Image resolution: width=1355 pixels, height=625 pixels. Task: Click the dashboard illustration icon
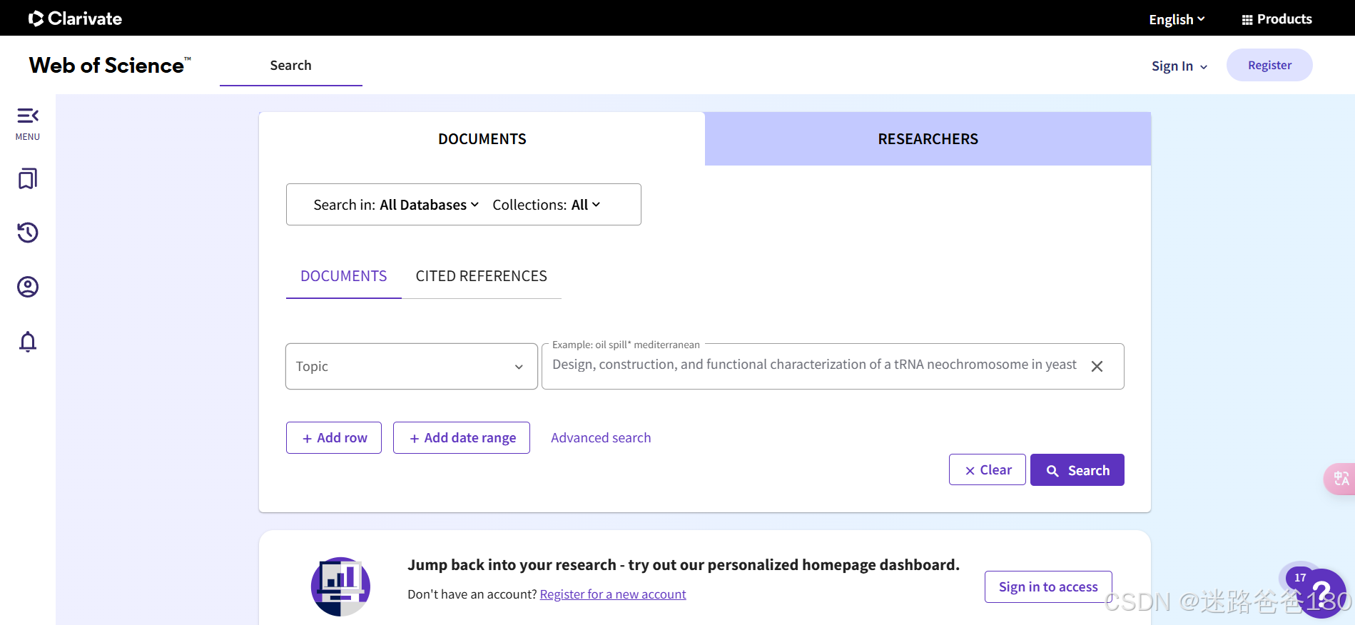pos(340,586)
